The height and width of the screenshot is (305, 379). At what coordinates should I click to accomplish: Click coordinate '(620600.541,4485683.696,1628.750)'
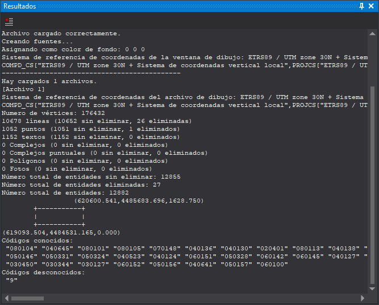coord(139,201)
